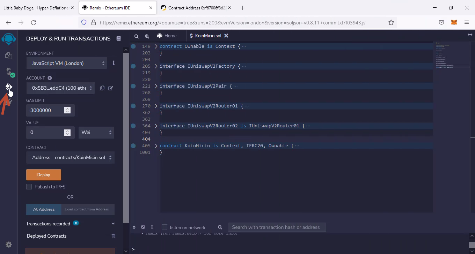This screenshot has height=254, width=475.
Task: Open the Solidity compiler sidebar icon
Action: [9, 72]
